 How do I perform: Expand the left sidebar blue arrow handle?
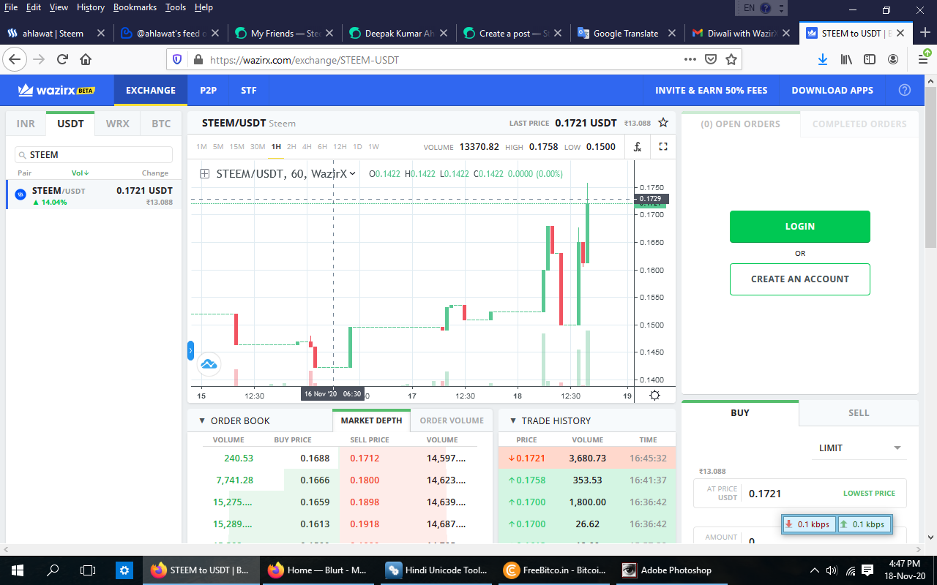[x=190, y=350]
